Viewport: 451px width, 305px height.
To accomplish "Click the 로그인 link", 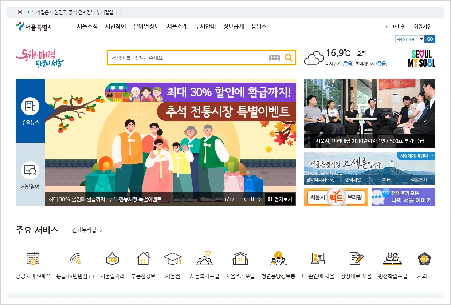I will click(392, 27).
